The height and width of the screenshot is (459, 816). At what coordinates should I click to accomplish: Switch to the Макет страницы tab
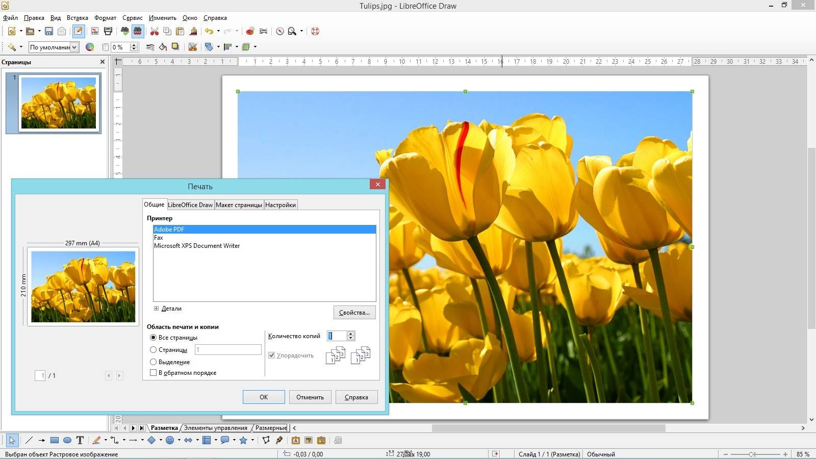[x=239, y=205]
